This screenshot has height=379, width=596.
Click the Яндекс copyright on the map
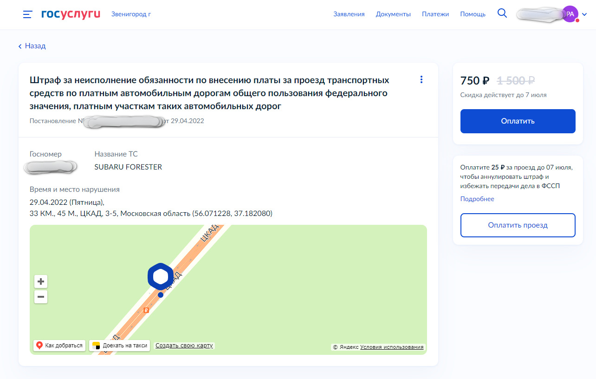[346, 347]
